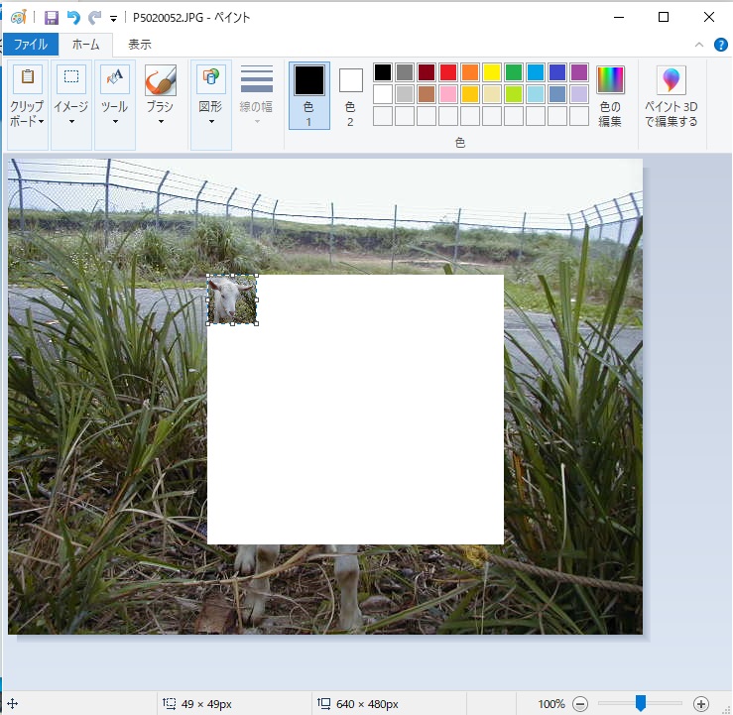This screenshot has height=715, width=733.
Task: Click the cursor position crosshair icon
Action: [x=13, y=703]
